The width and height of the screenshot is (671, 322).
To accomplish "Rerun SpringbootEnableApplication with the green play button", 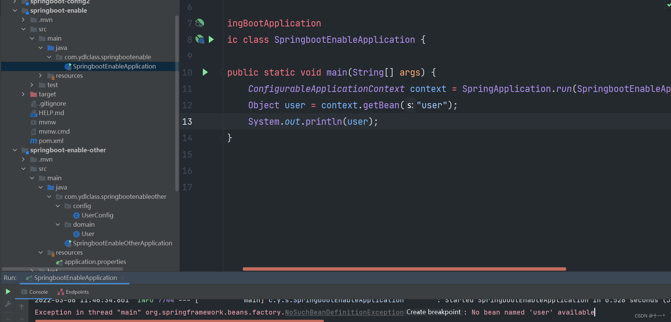I will click(x=8, y=291).
